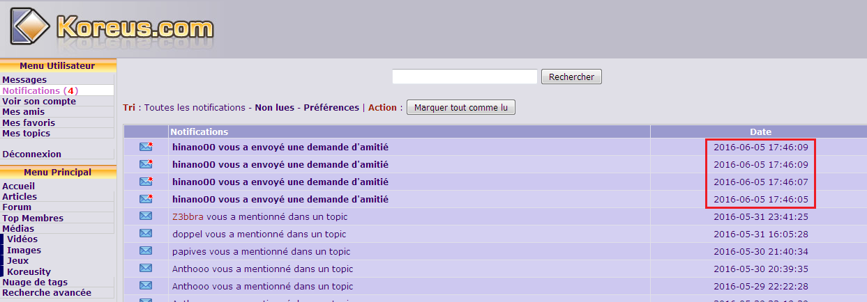This screenshot has height=302, width=867.
Task: Click the Marquer tout comme lu button
Action: (460, 108)
